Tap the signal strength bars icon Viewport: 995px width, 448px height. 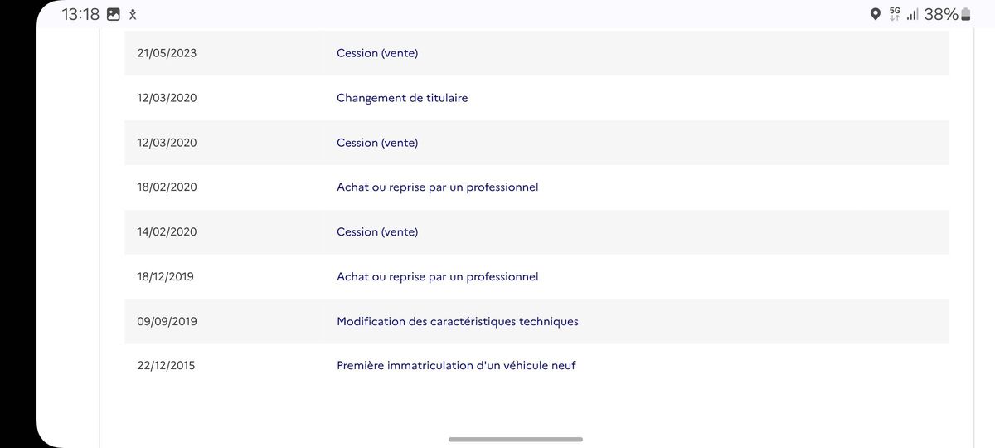point(912,14)
